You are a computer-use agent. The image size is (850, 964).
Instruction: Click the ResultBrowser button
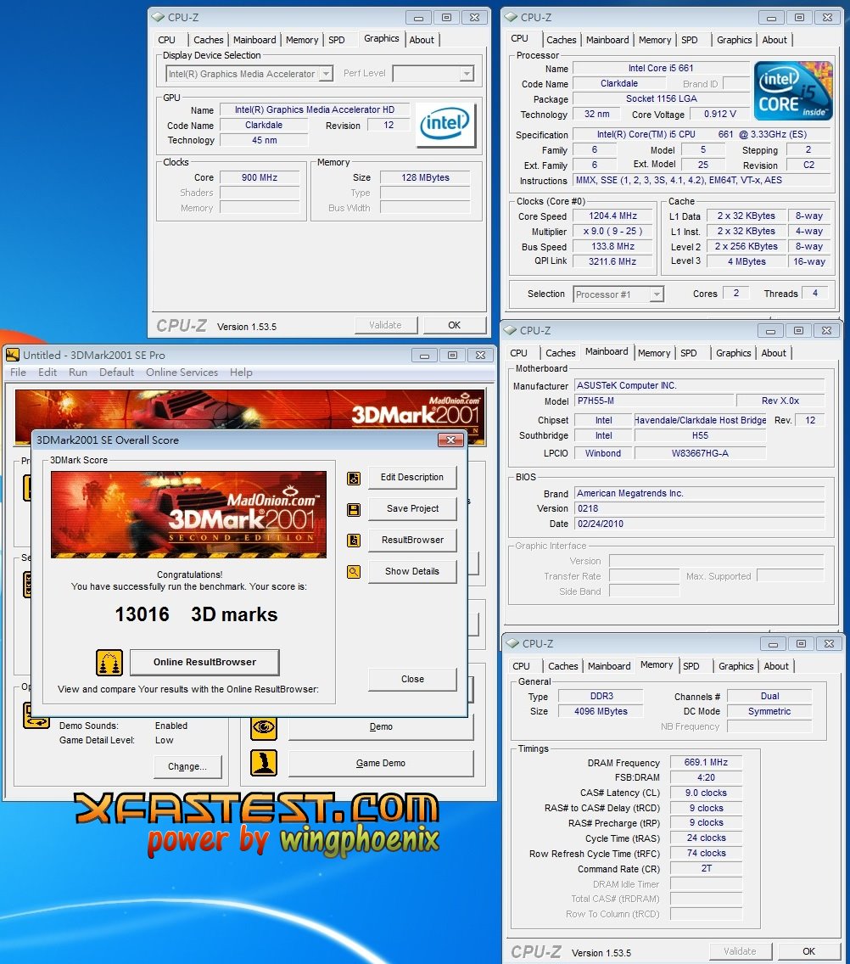tap(411, 540)
